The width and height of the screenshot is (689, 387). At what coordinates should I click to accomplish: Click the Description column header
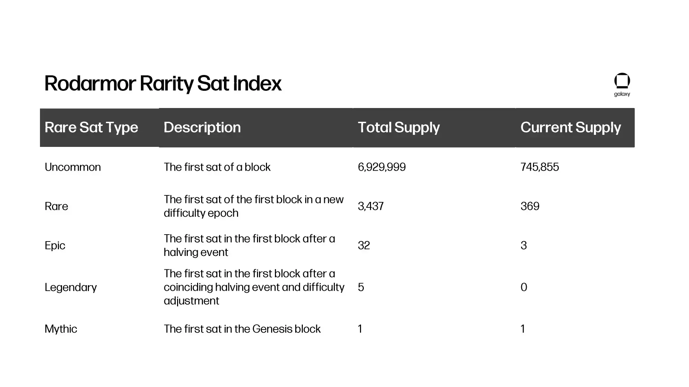(202, 128)
